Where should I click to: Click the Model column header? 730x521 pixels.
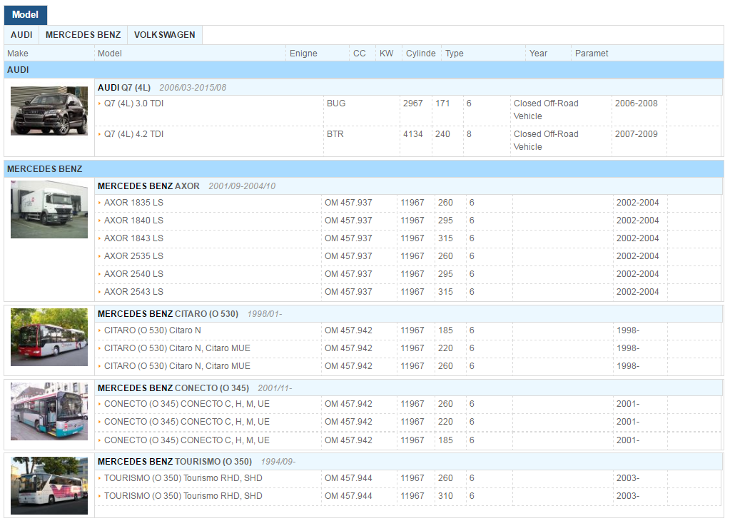[190, 54]
